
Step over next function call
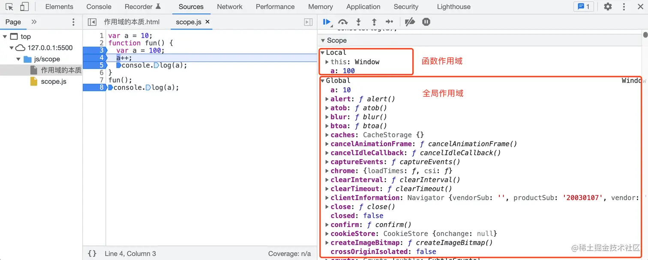pyautogui.click(x=343, y=22)
